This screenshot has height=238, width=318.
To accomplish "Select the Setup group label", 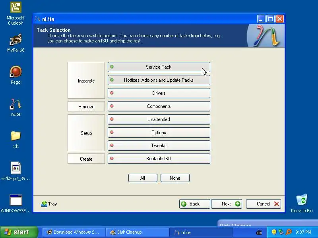I will (x=86, y=133).
